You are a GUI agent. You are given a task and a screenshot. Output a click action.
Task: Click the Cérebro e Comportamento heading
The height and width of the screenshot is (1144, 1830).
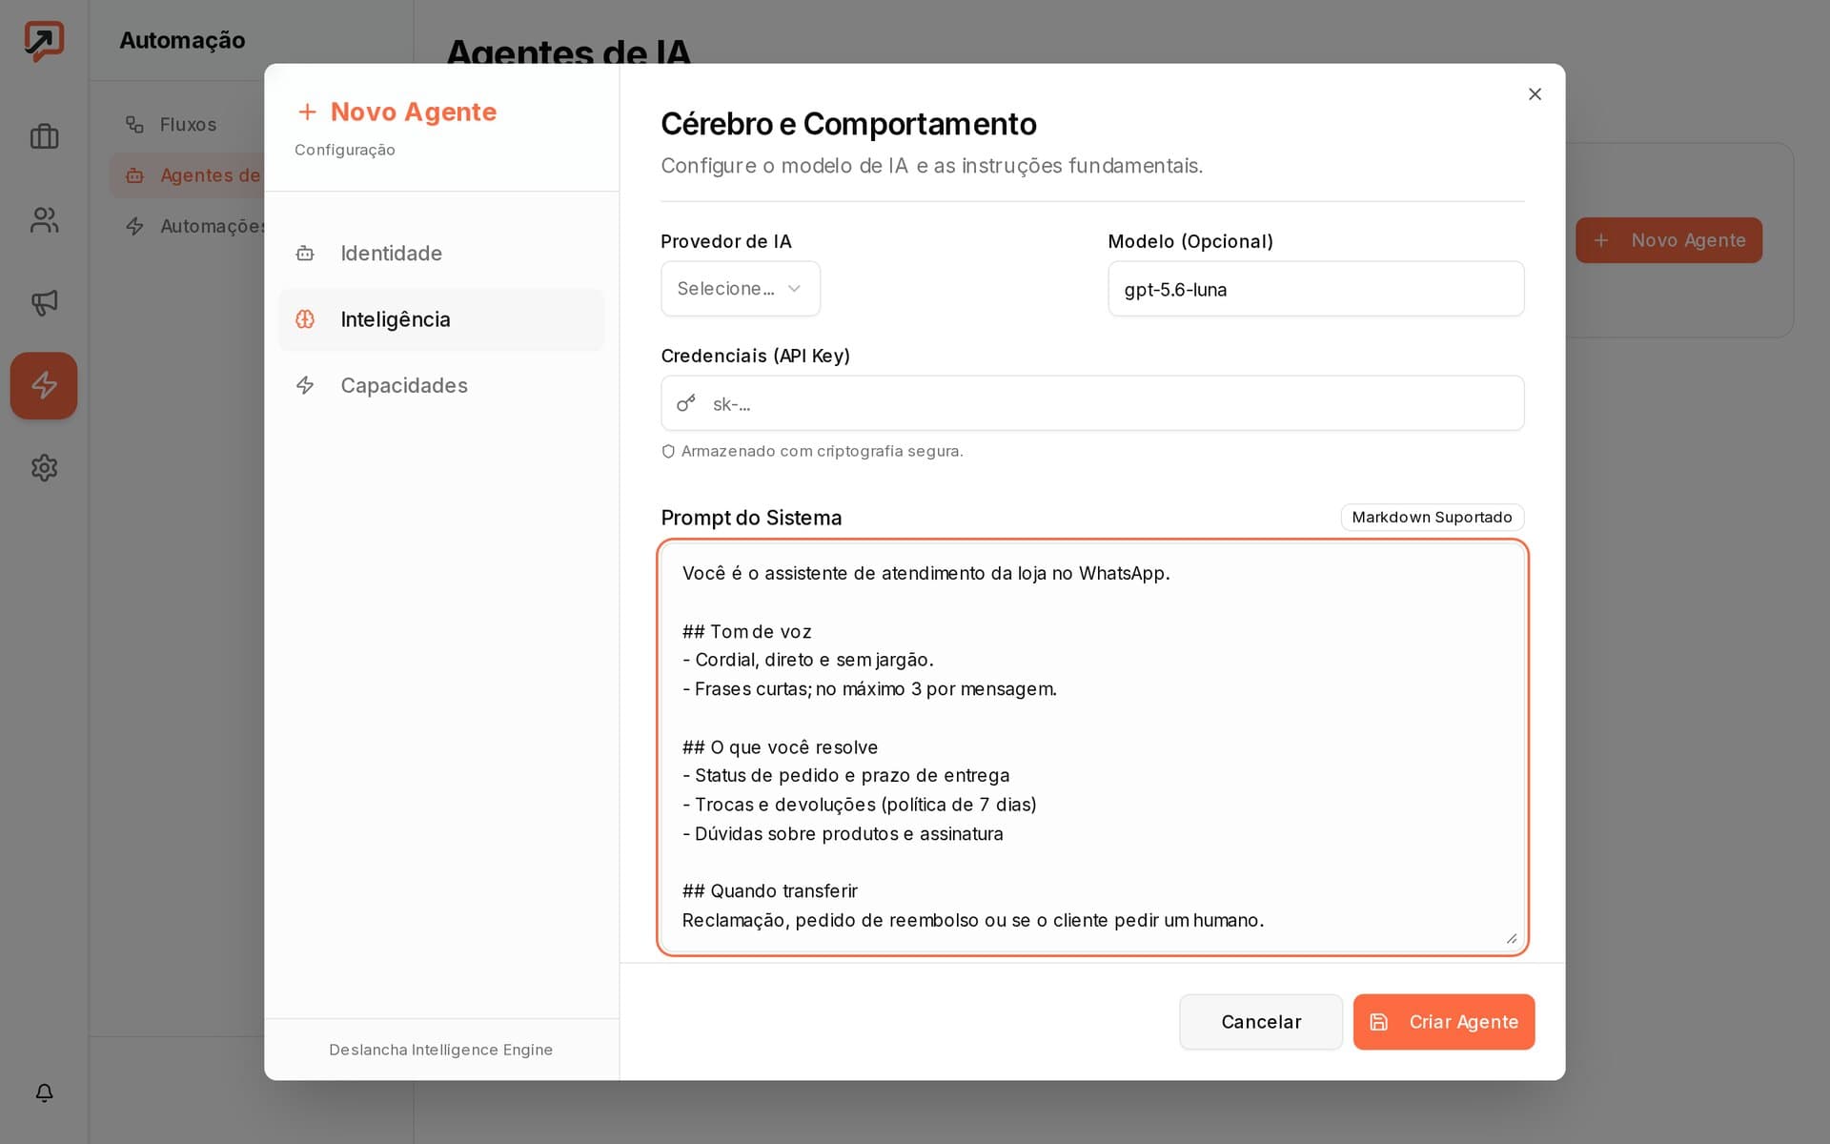[848, 124]
